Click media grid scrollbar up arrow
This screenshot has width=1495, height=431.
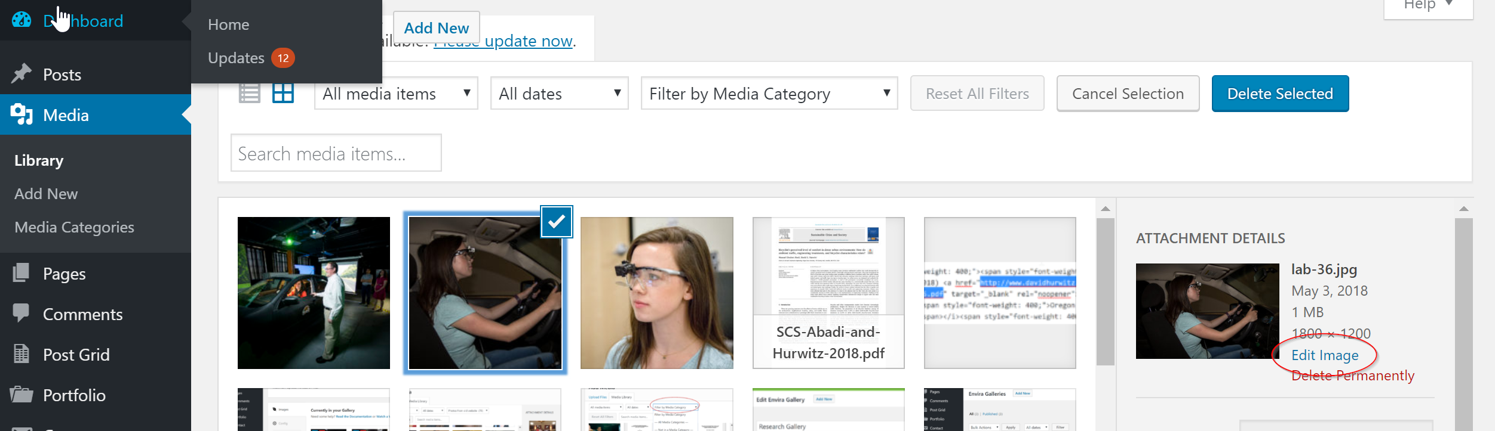[x=1106, y=209]
